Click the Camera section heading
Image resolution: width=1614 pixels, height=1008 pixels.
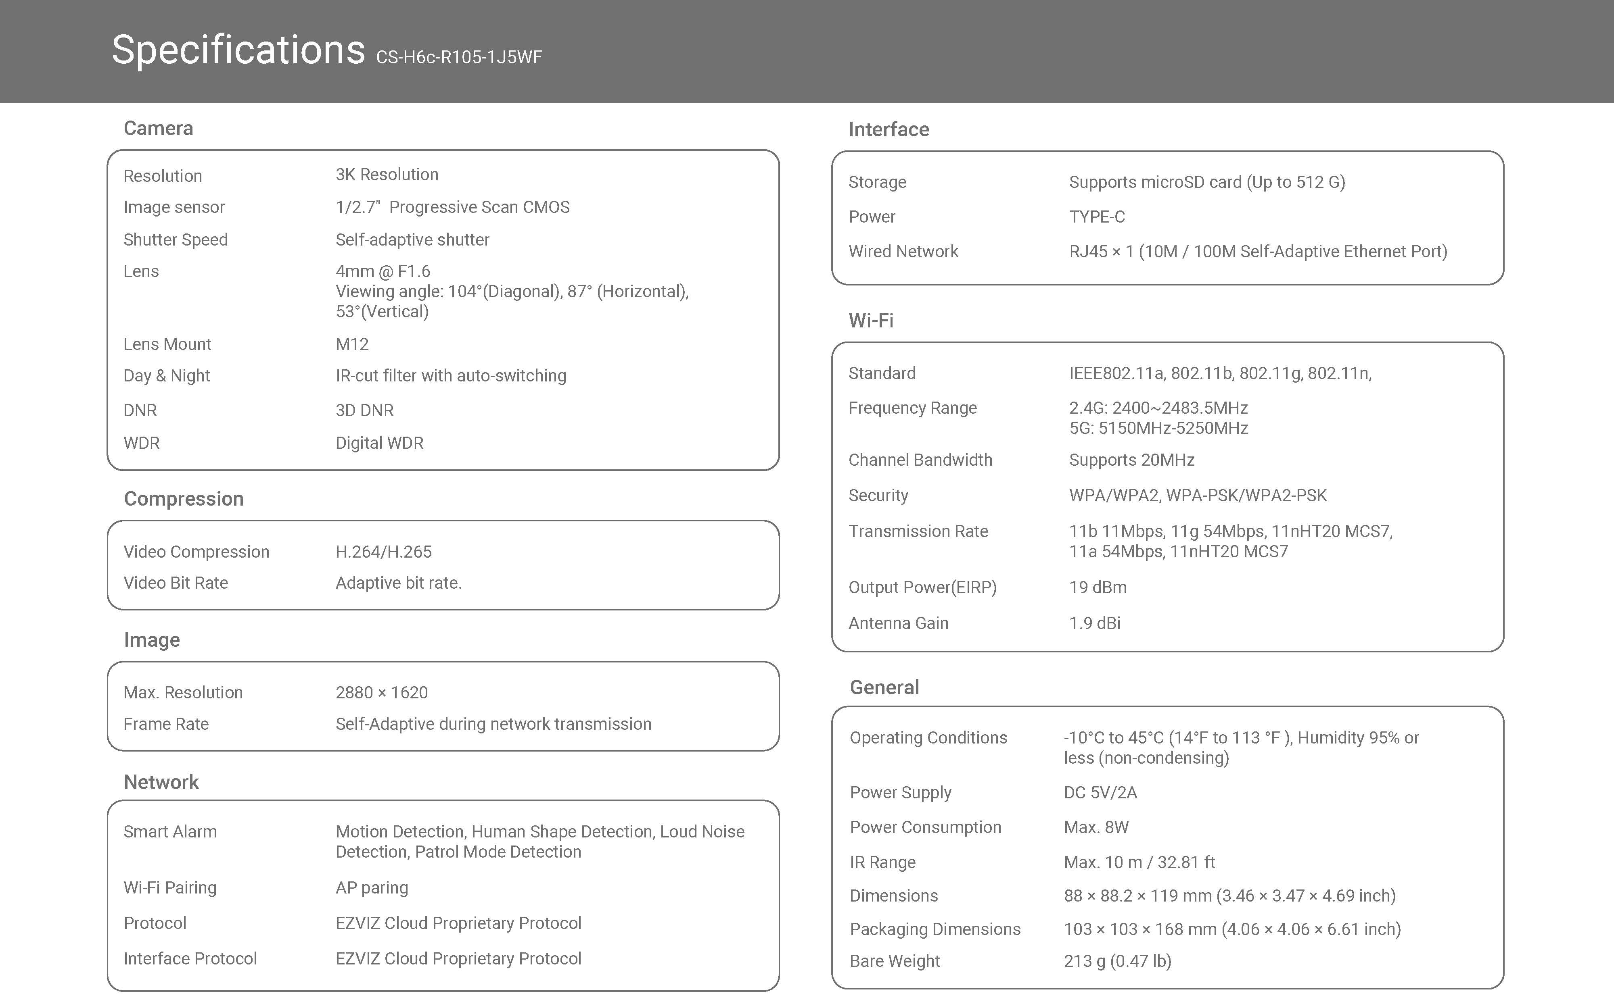tap(158, 128)
